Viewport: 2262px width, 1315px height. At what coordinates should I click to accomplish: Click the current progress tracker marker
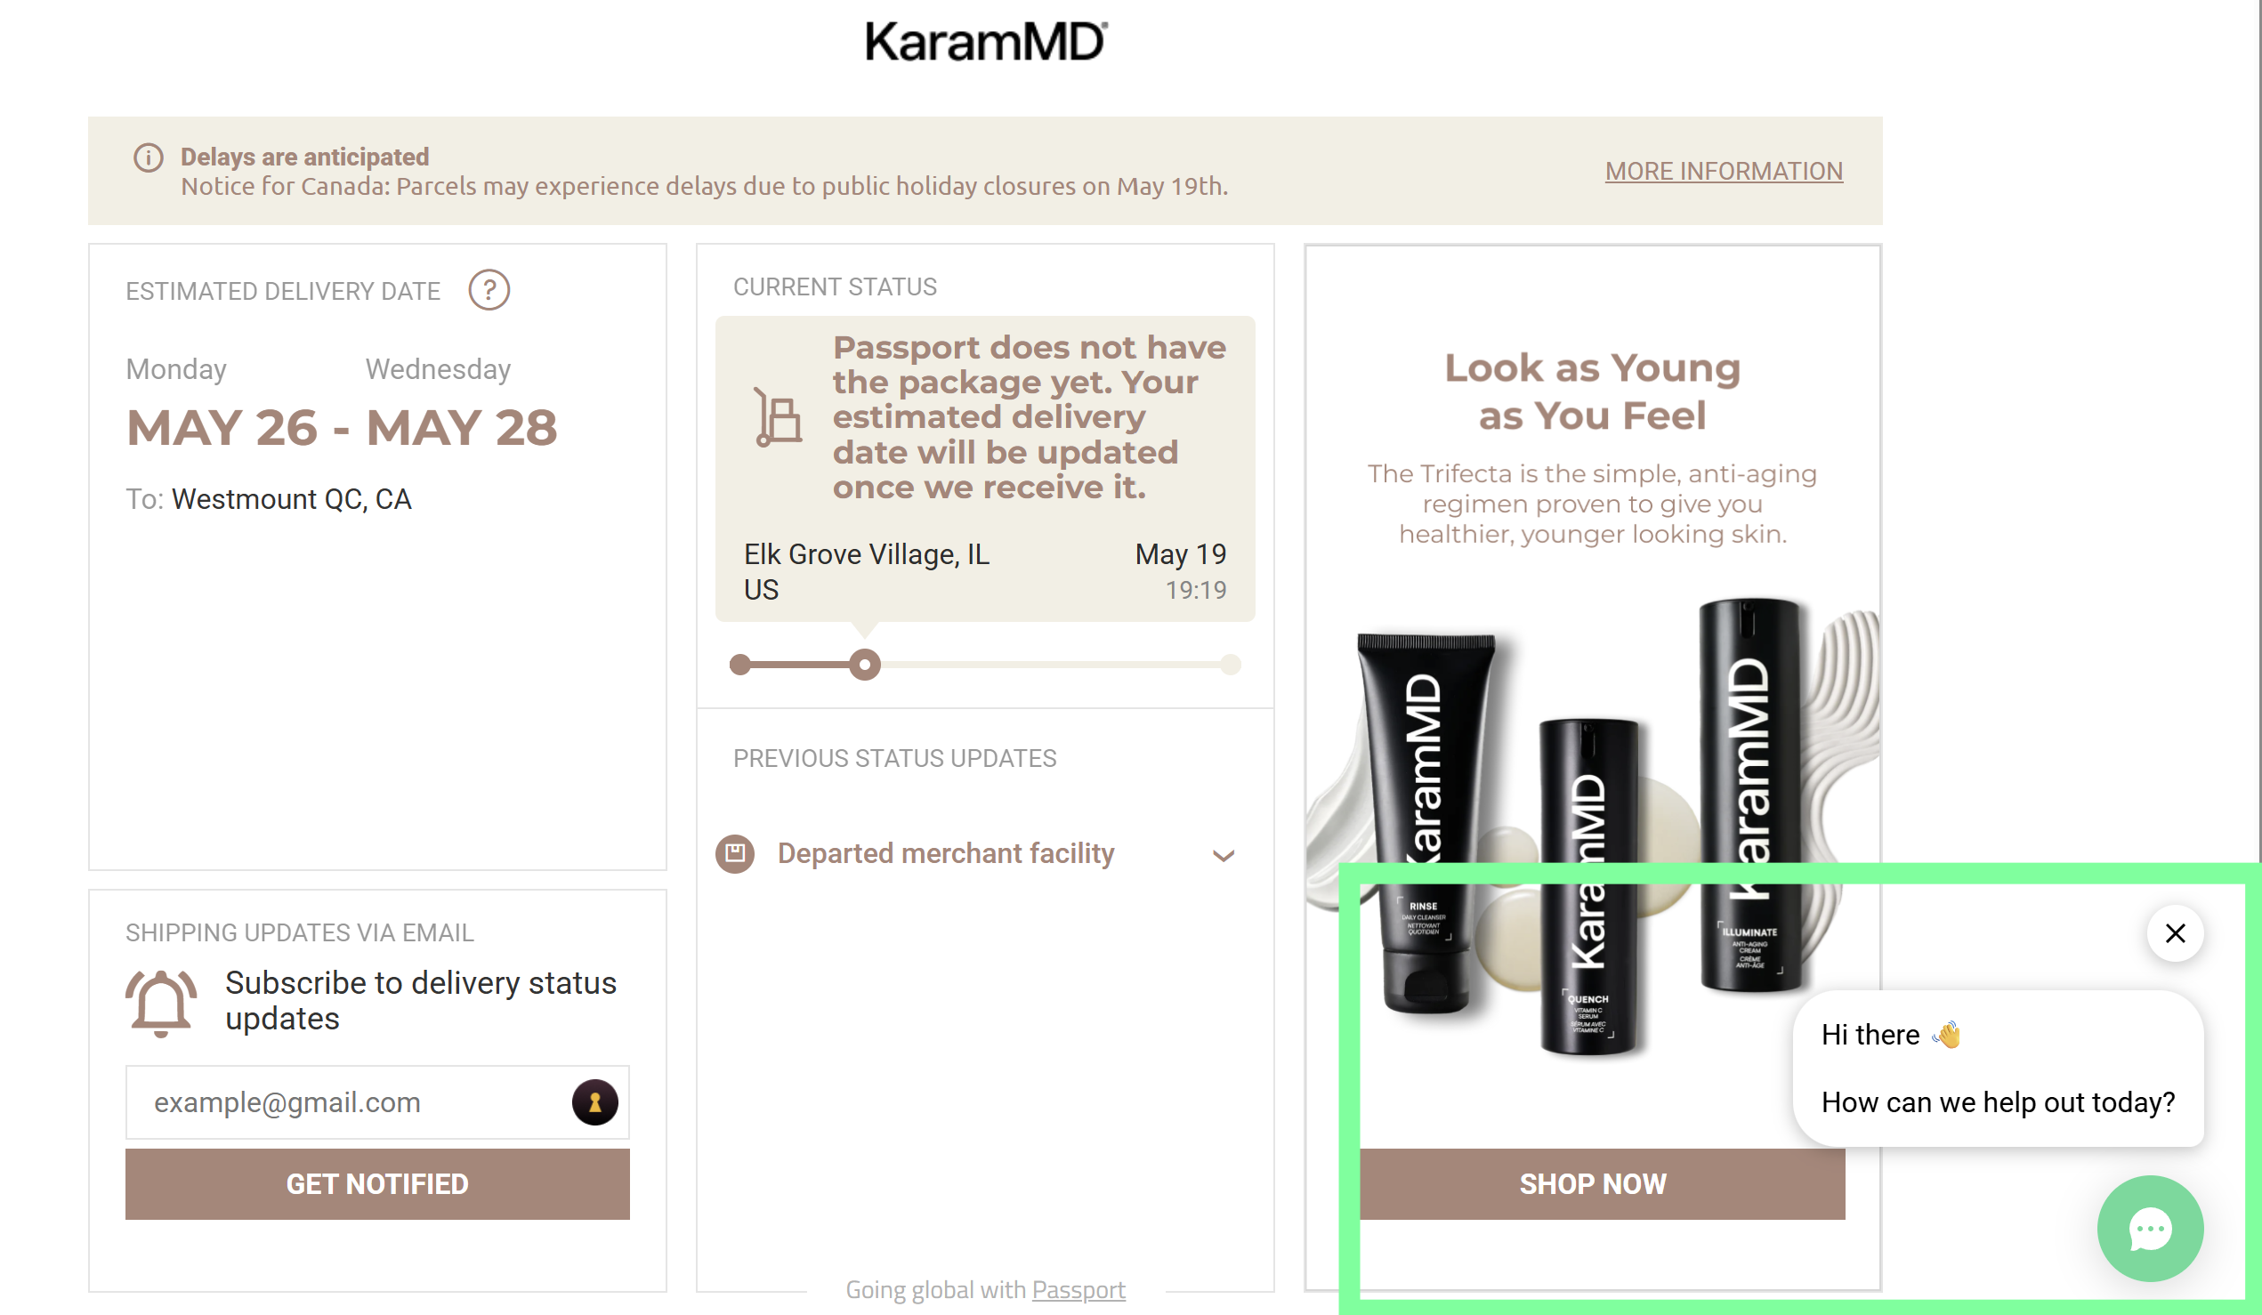pyautogui.click(x=864, y=666)
